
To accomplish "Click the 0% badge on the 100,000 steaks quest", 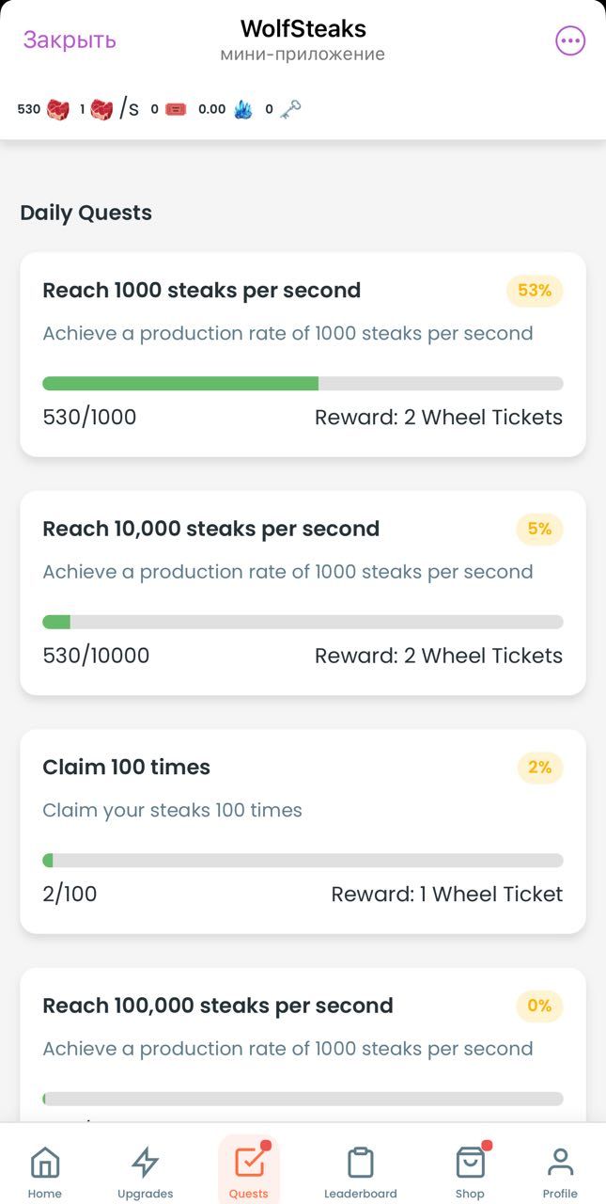I will 539,1006.
